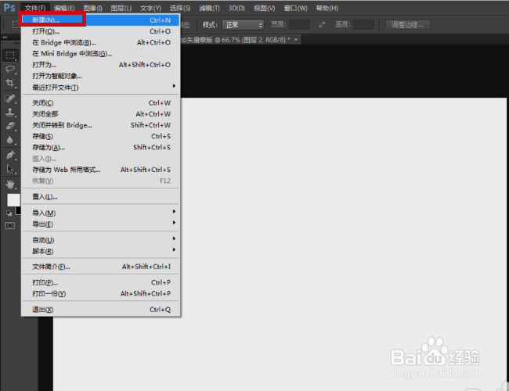Select the Crop tool

point(10,83)
